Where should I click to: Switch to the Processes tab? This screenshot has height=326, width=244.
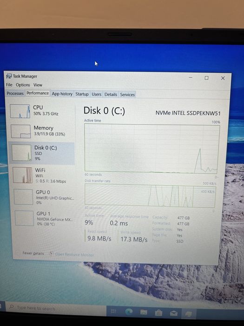pos(15,93)
